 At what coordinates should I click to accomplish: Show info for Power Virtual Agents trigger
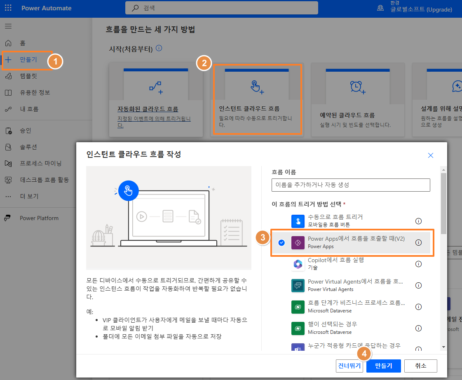tap(418, 285)
